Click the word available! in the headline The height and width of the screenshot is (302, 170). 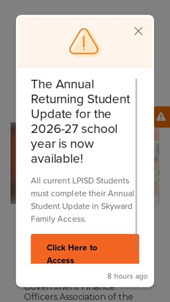coord(57,159)
